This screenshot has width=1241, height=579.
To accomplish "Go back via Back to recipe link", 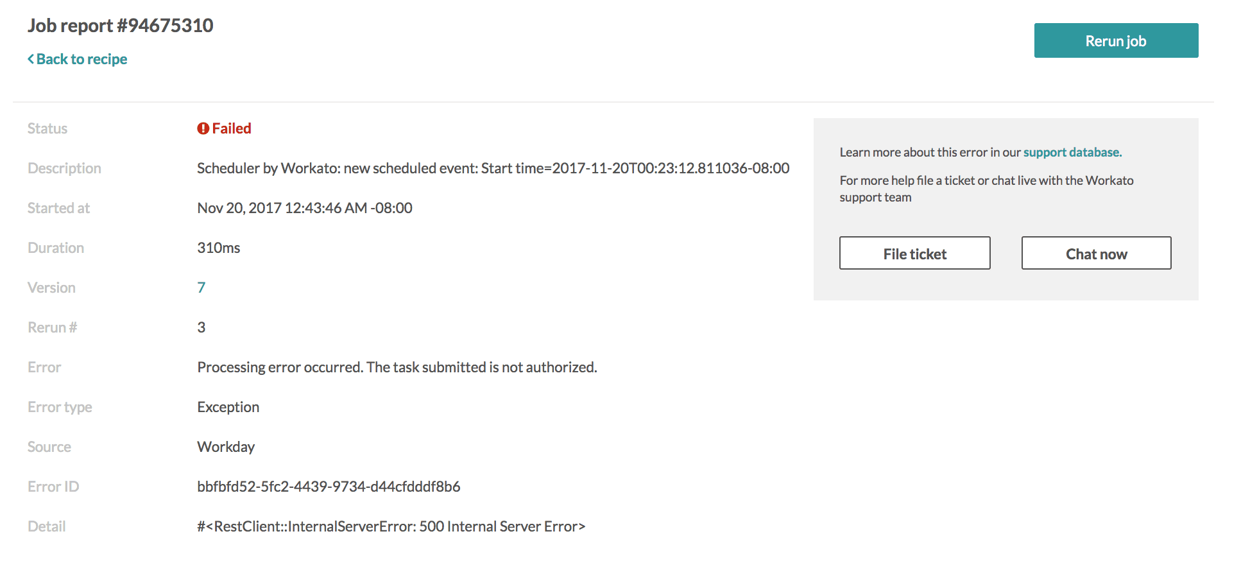I will point(81,59).
